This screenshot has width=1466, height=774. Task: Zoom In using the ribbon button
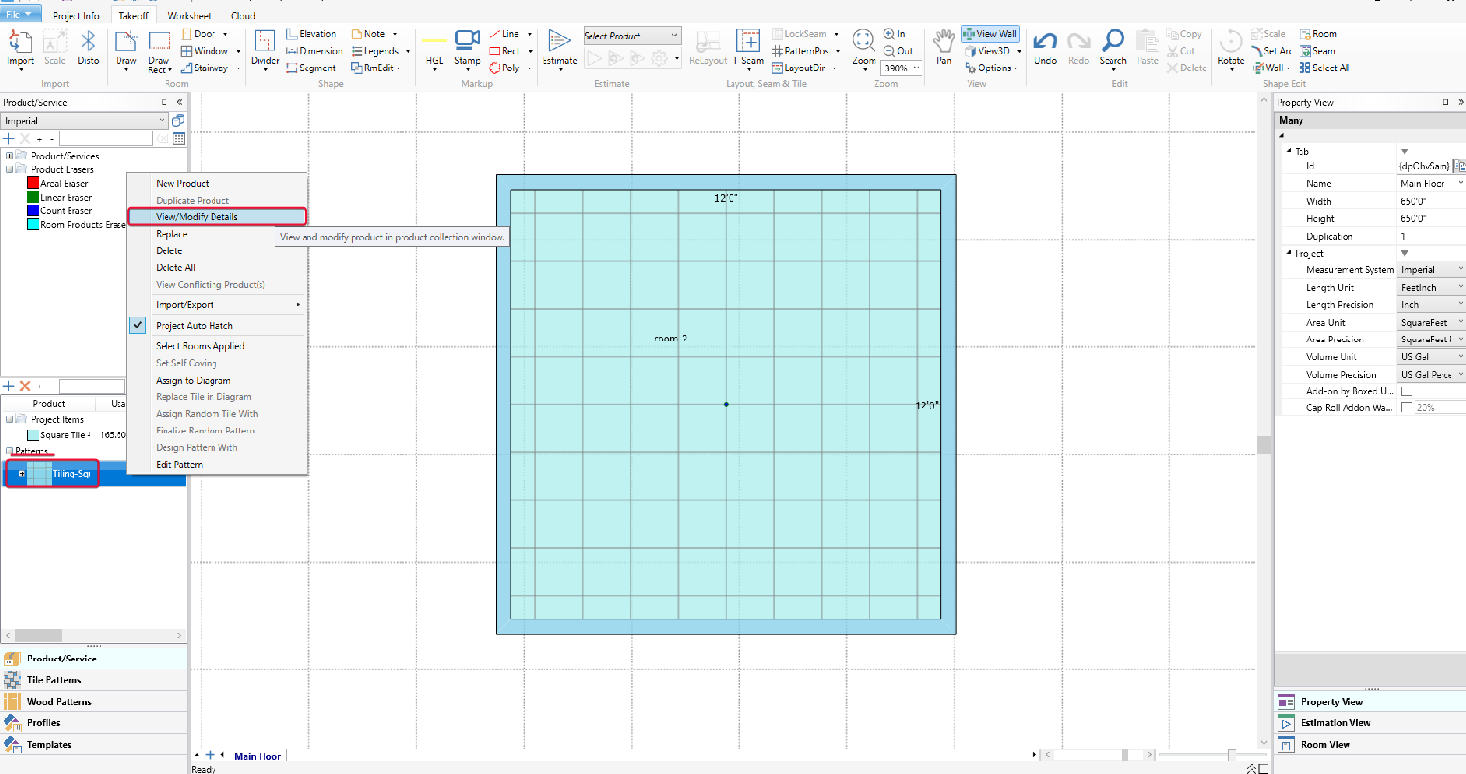[895, 34]
